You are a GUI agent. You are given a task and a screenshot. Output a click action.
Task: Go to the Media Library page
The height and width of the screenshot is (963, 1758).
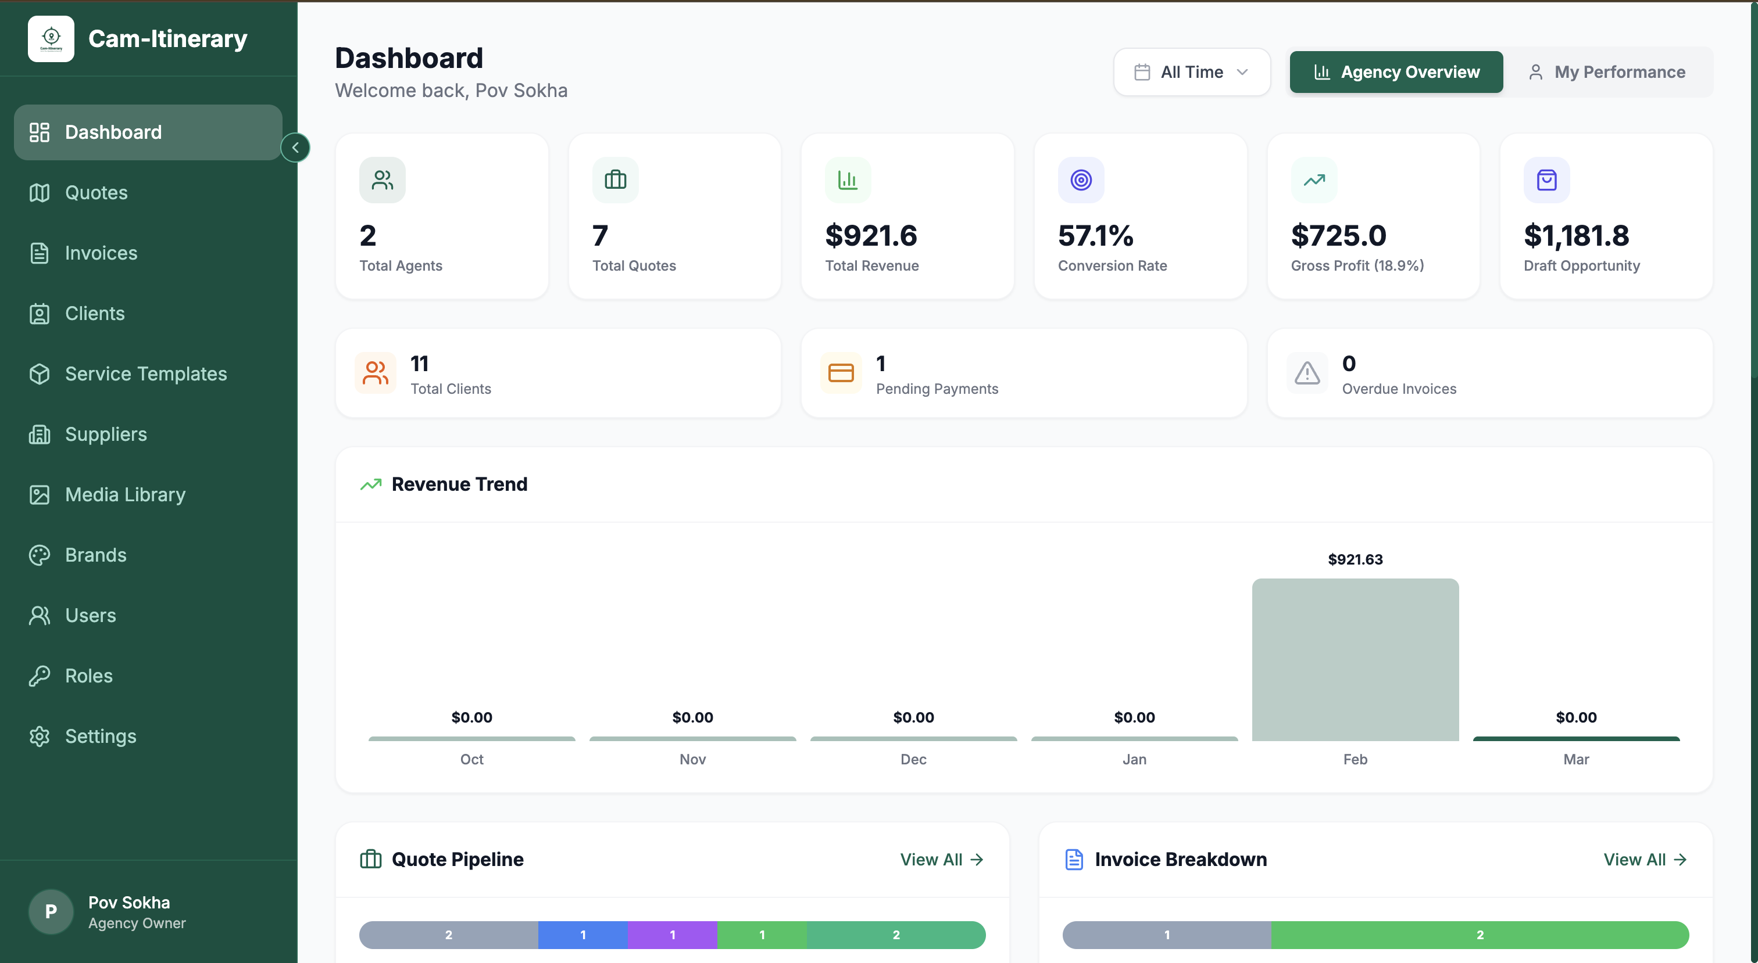125,494
